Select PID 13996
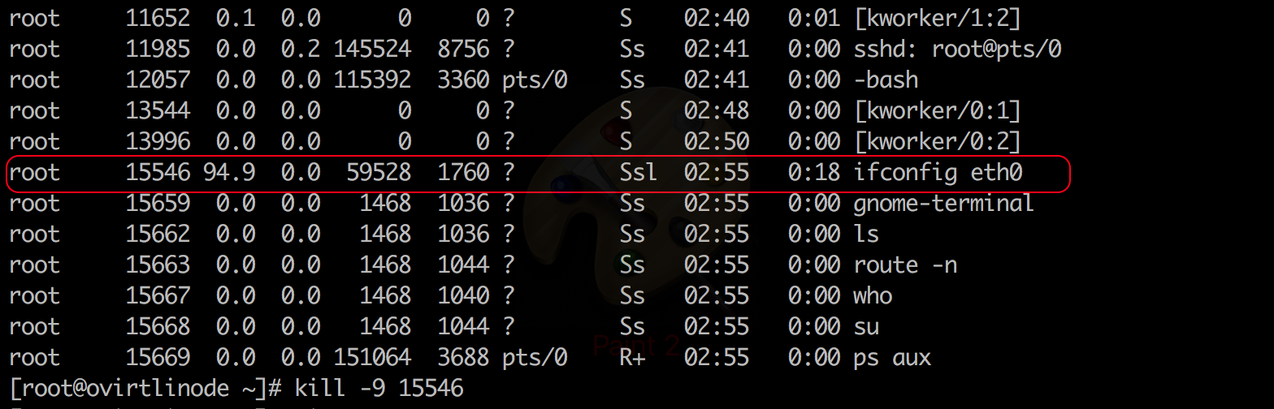The image size is (1274, 409). (158, 141)
